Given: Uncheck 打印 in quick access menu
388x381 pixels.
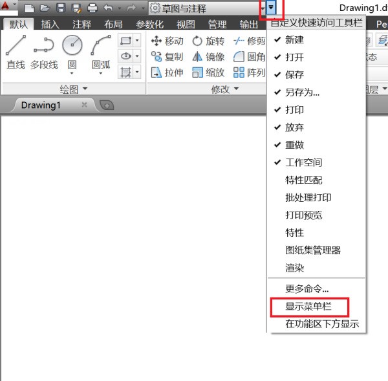Looking at the screenshot, I should tap(316, 110).
